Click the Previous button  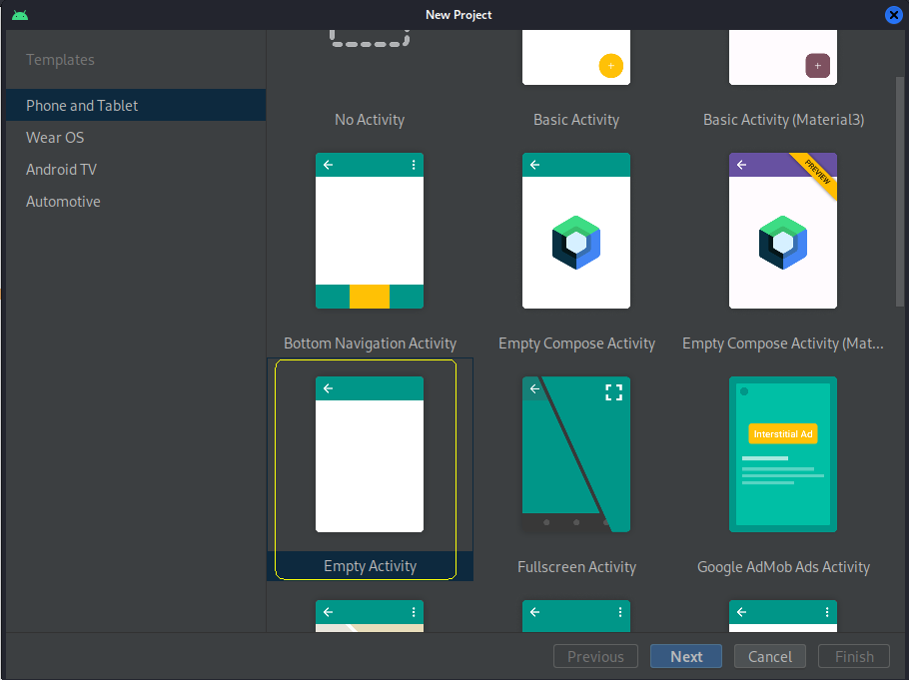click(x=595, y=656)
